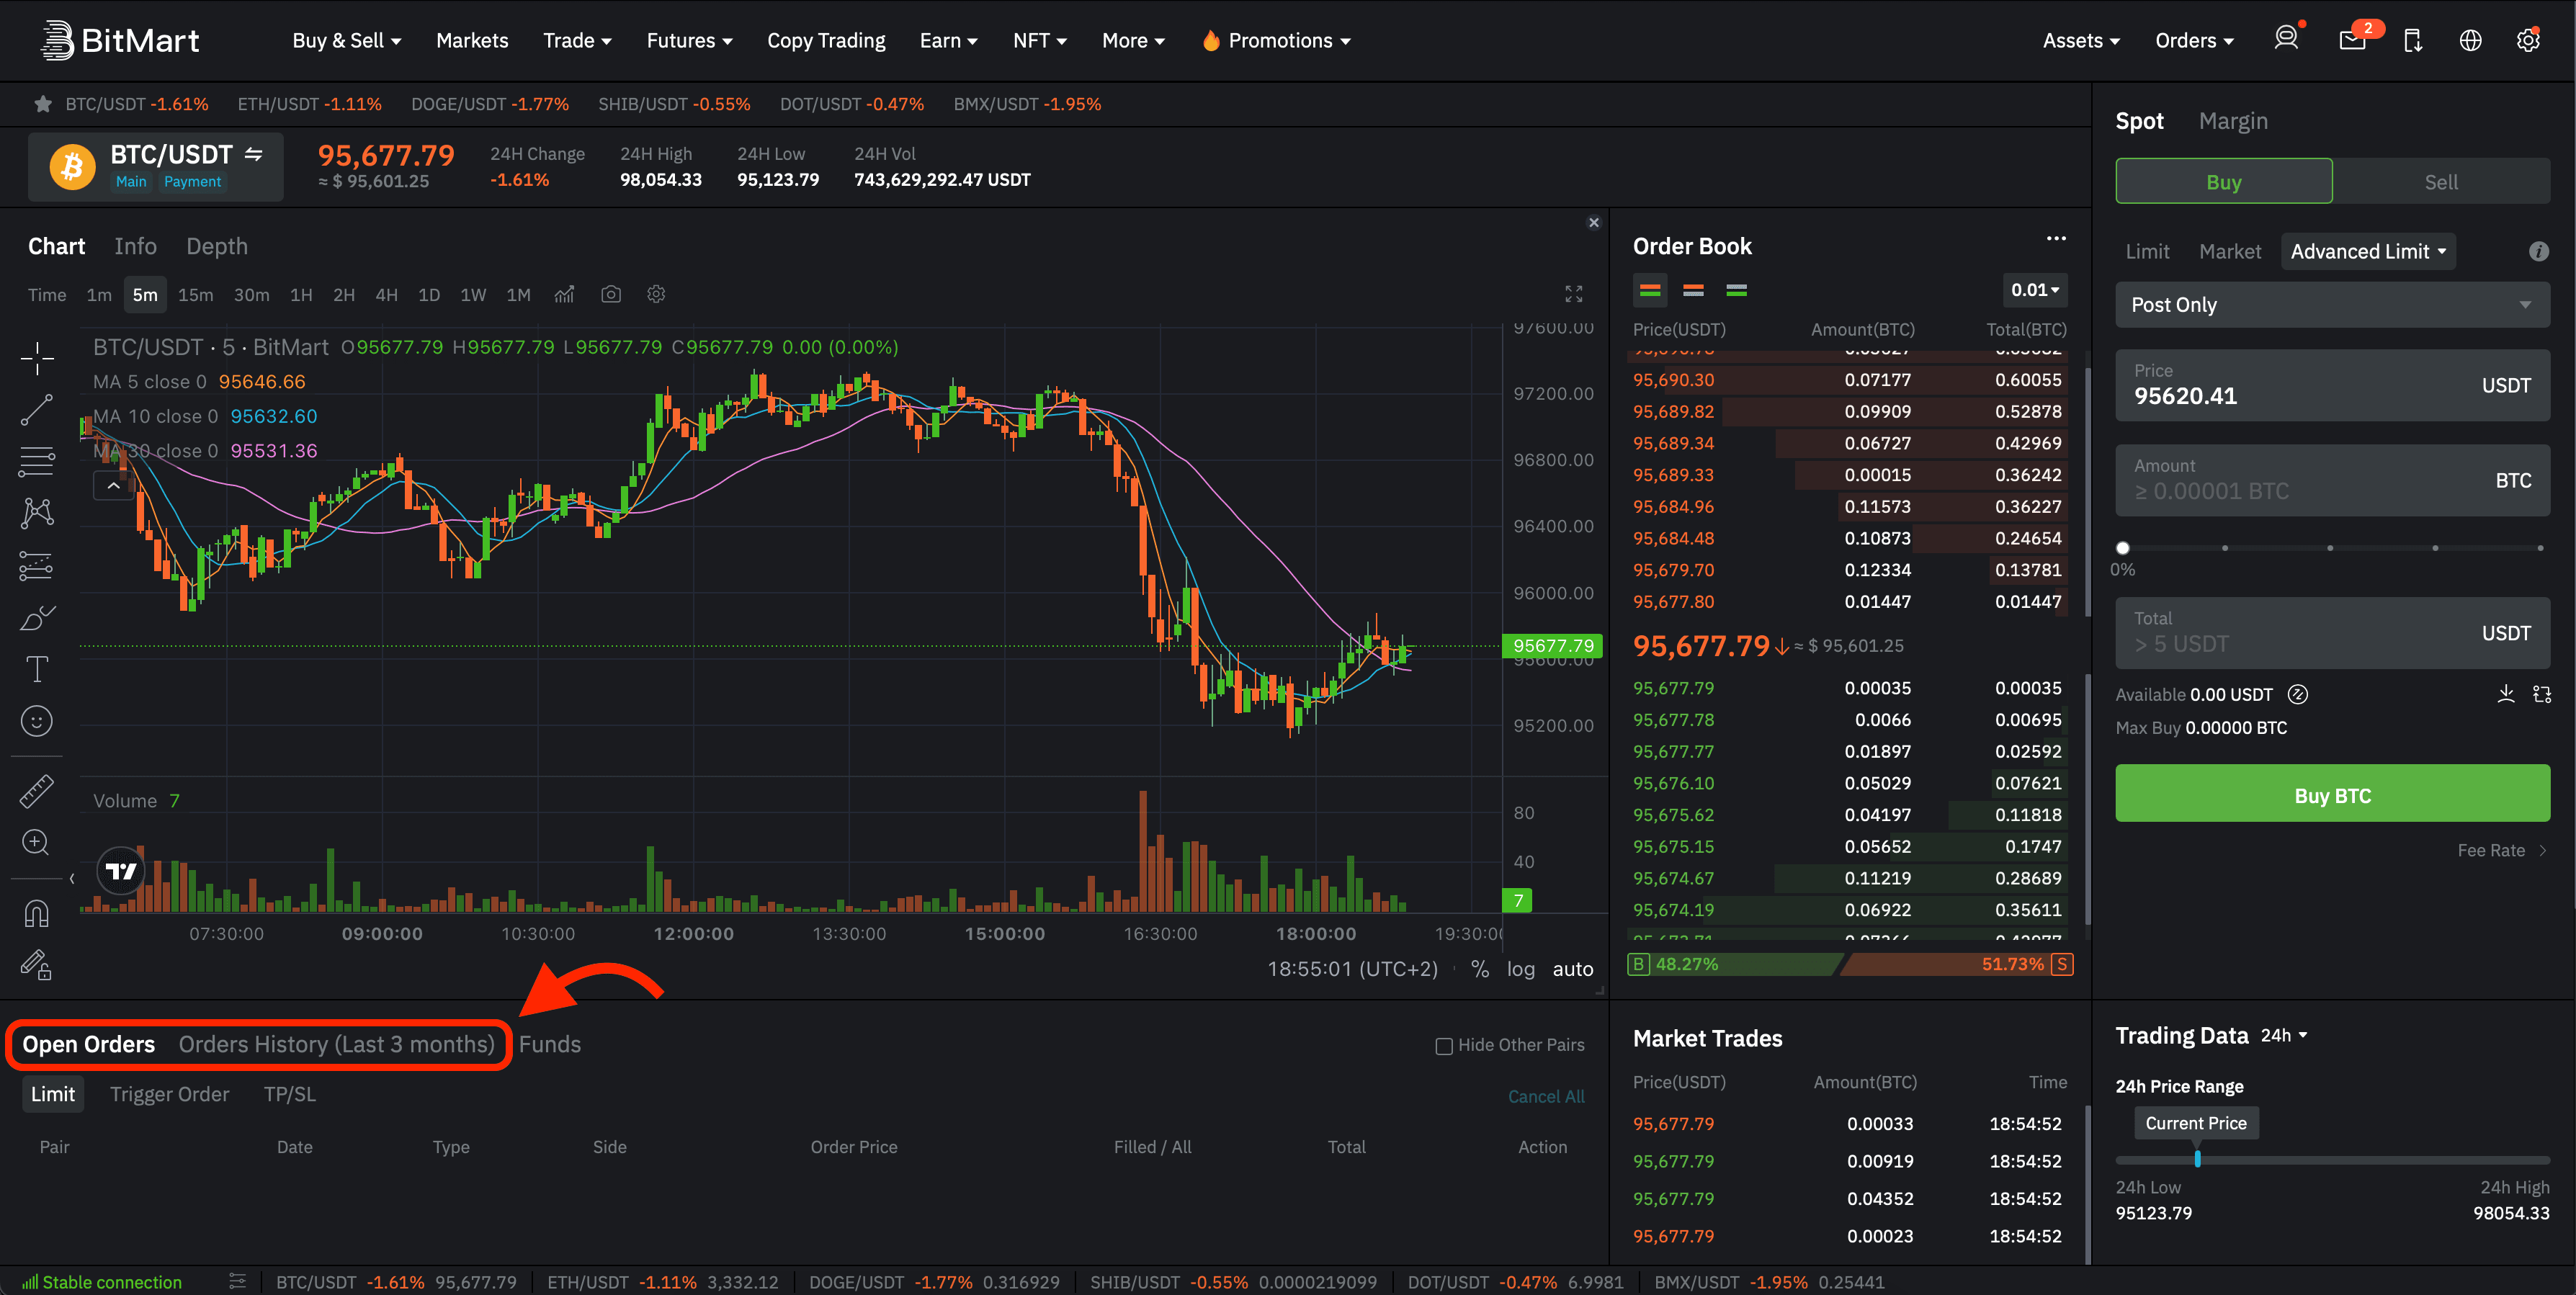The width and height of the screenshot is (2576, 1295).
Task: Click the amount percentage slider handle
Action: [2123, 548]
